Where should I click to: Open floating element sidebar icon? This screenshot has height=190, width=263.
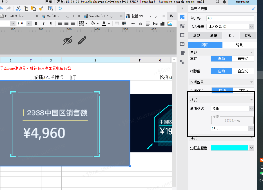[182, 35]
